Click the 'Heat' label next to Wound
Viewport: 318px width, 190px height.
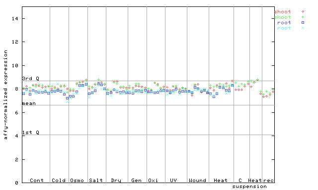(x=221, y=180)
